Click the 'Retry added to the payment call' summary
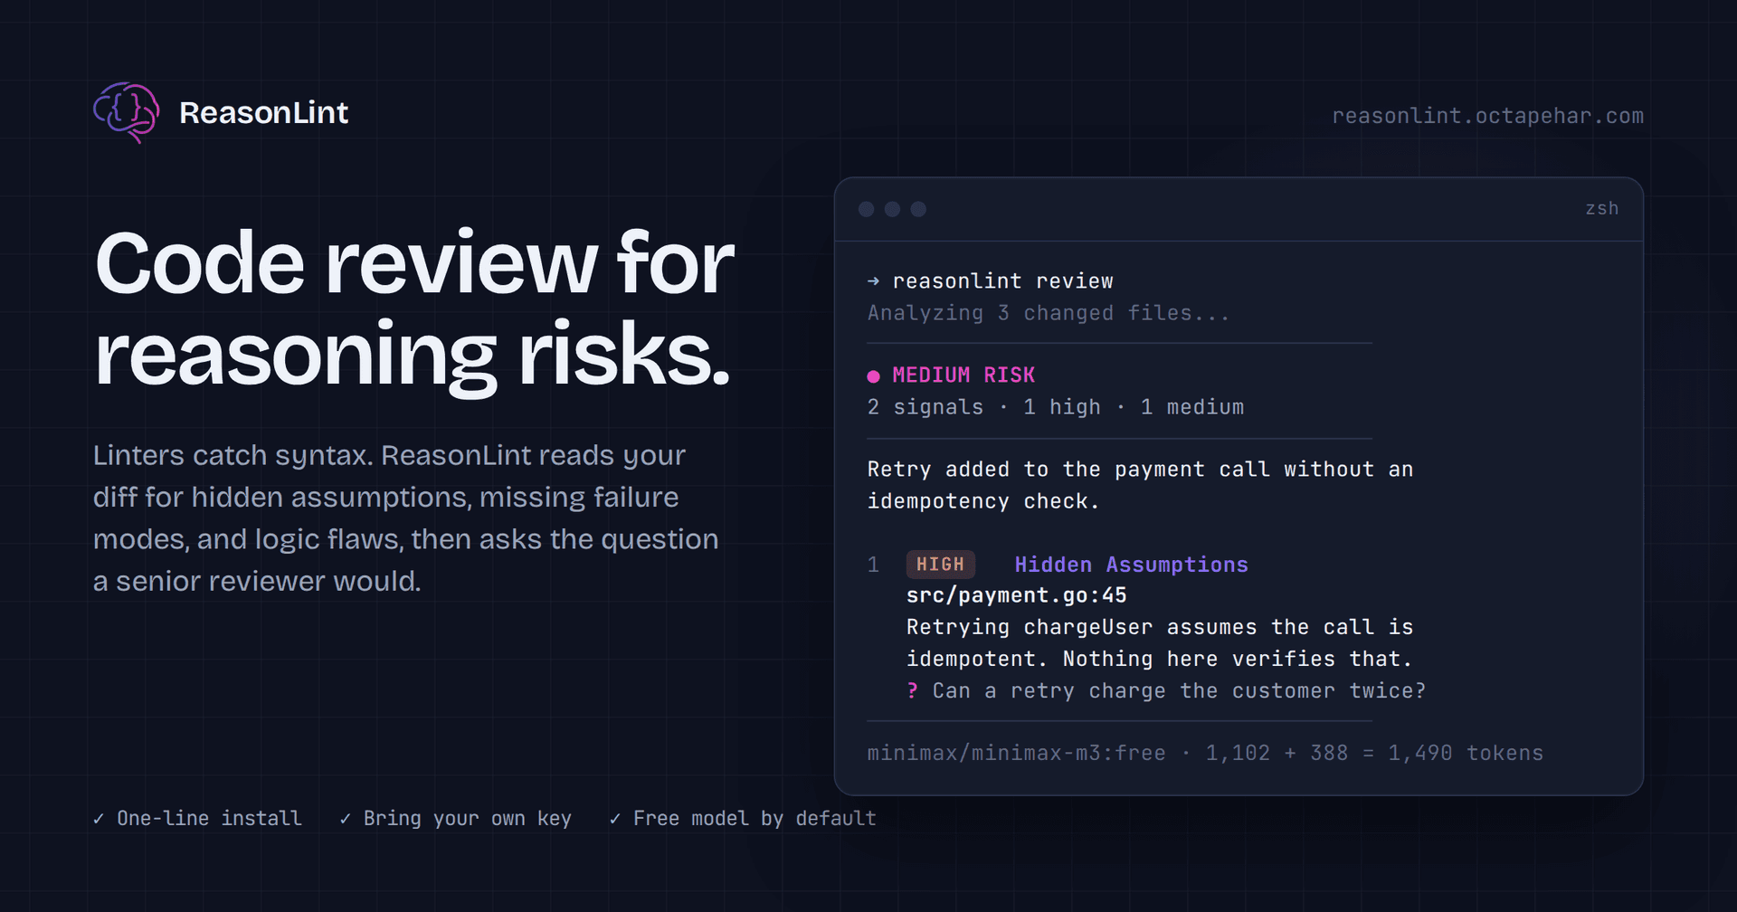 [x=1140, y=485]
